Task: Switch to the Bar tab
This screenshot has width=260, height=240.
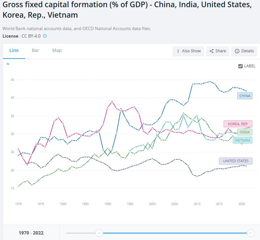Action: 35,50
